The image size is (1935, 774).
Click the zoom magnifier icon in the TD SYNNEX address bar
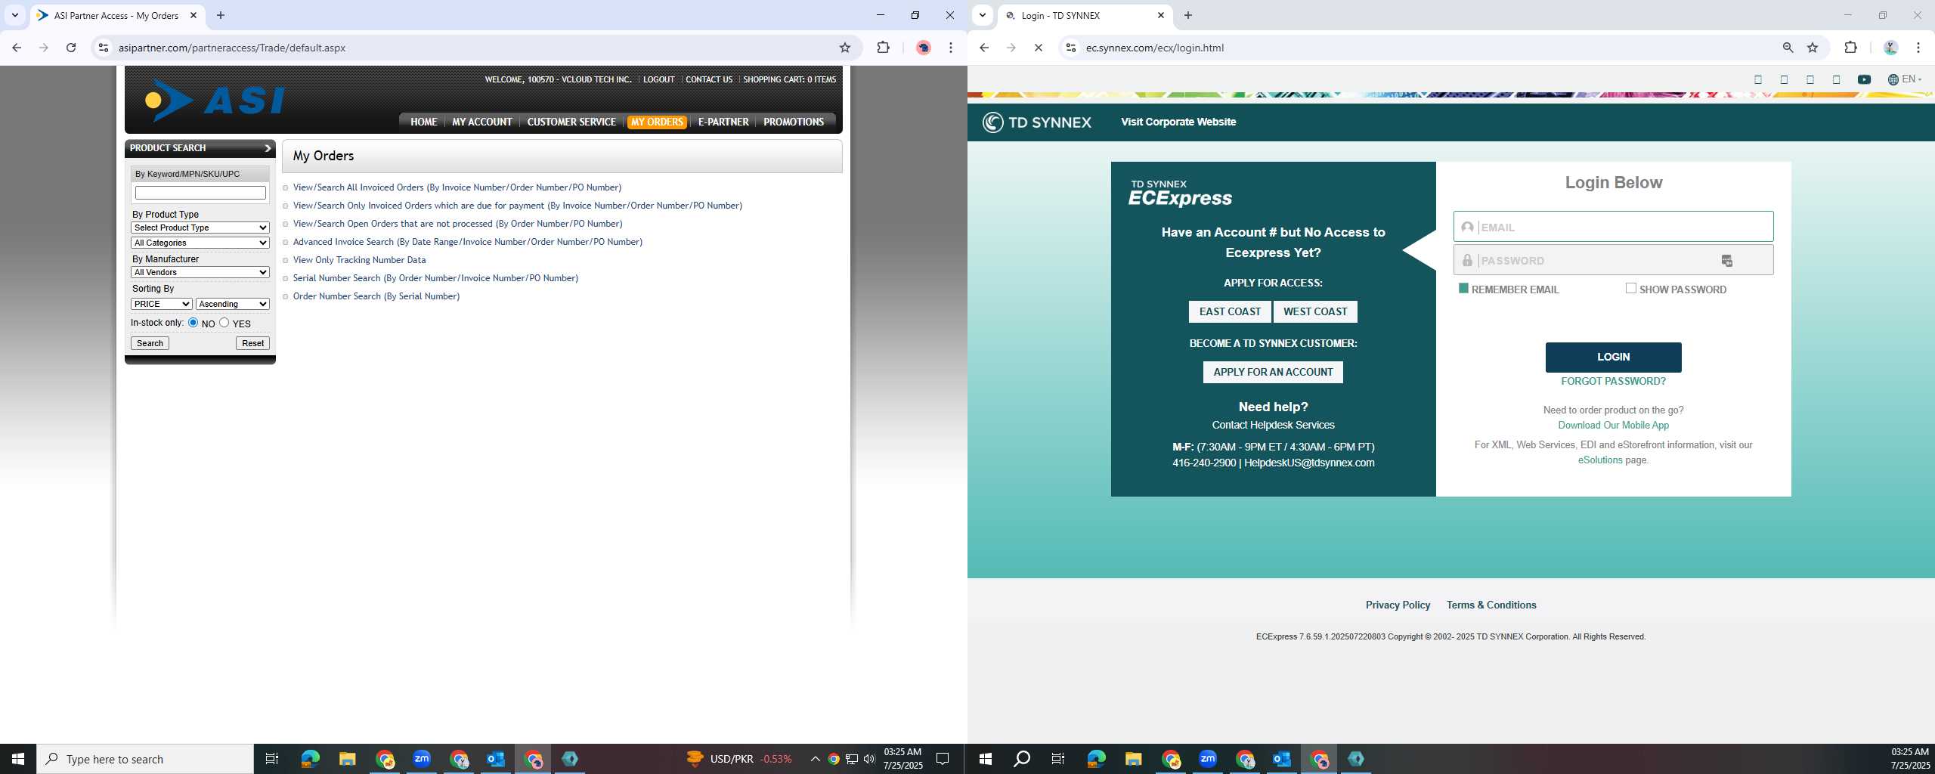click(x=1788, y=48)
